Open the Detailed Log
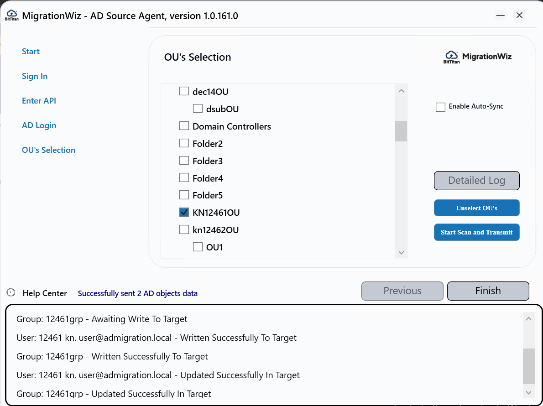The width and height of the screenshot is (543, 406). 476,181
